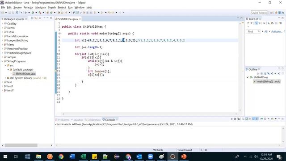Switch to the Java perspective icon
The width and height of the screenshot is (286, 161).
point(280,13)
